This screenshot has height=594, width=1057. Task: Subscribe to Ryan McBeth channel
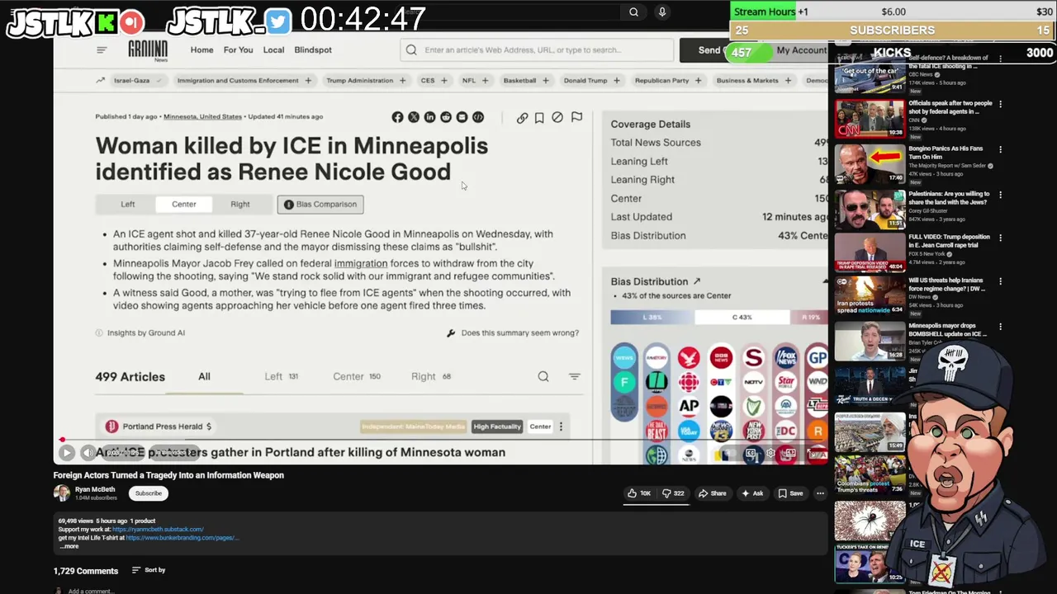(149, 493)
